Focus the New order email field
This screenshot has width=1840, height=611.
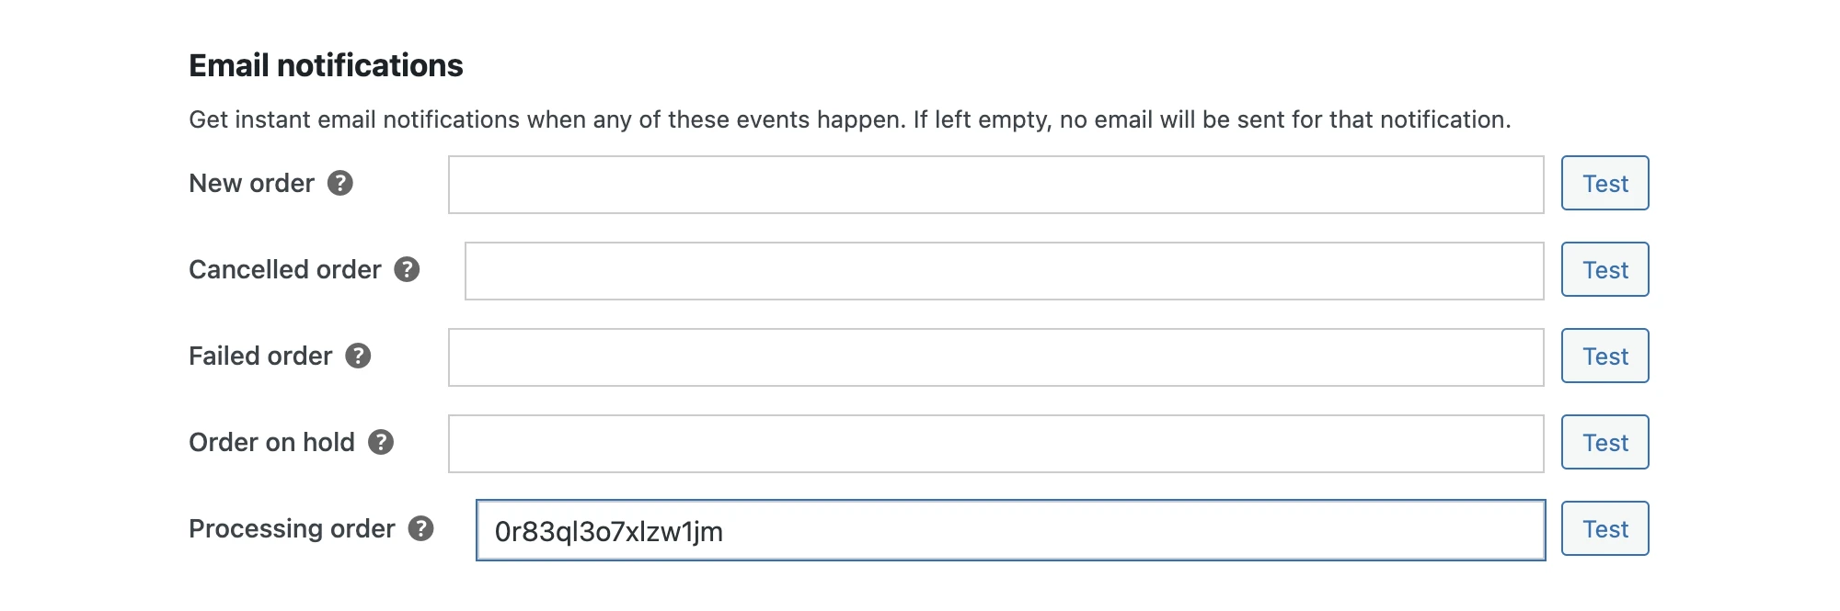[x=995, y=185]
